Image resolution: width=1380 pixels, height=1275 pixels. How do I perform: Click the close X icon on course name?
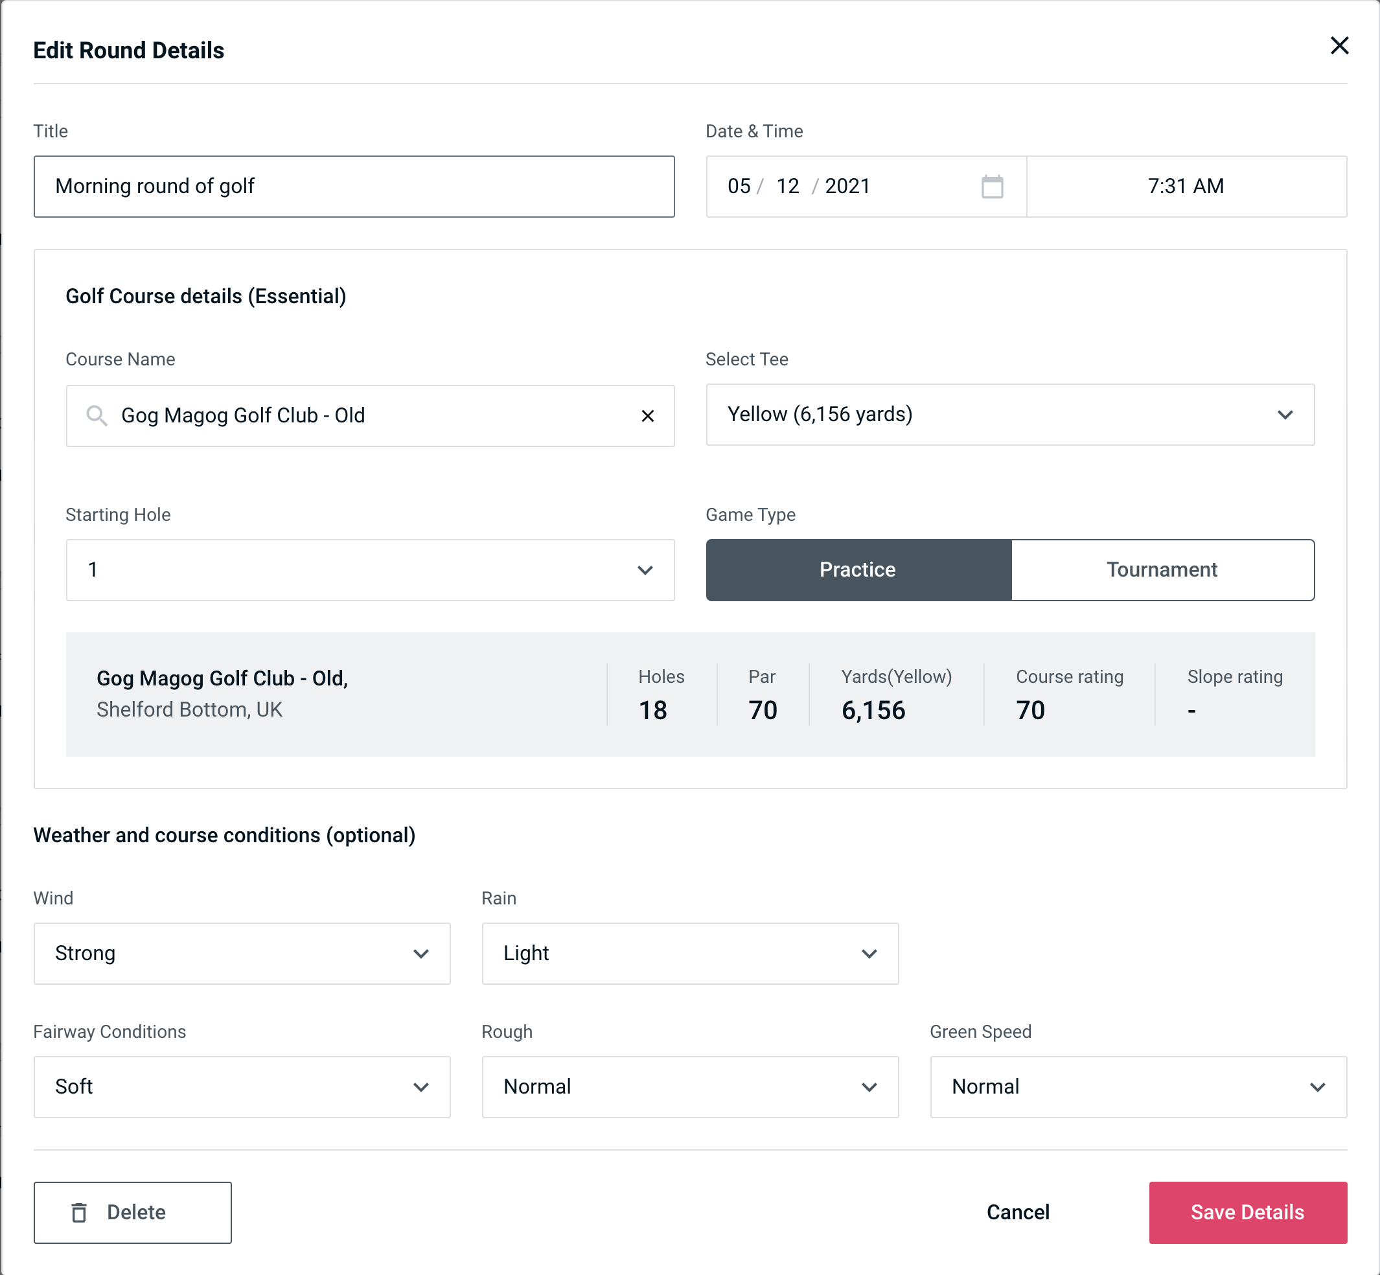(648, 415)
